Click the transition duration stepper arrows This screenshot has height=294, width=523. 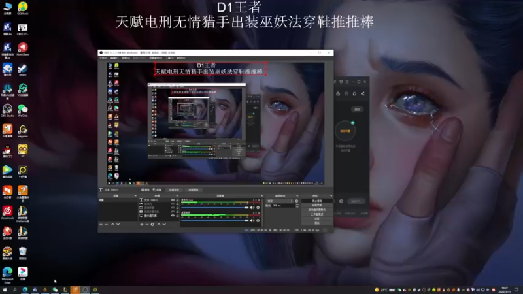coord(297,206)
